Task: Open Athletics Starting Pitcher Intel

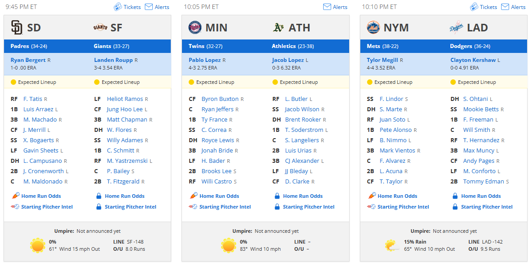Action: tap(309, 206)
